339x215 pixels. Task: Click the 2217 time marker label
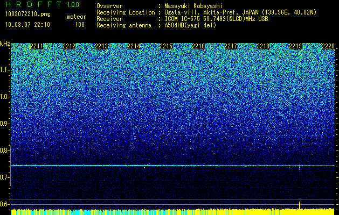coord(231,46)
